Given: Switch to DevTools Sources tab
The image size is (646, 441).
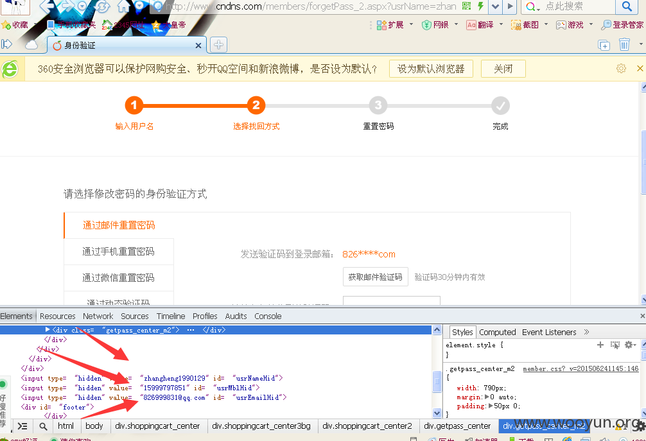Looking at the screenshot, I should click(135, 316).
